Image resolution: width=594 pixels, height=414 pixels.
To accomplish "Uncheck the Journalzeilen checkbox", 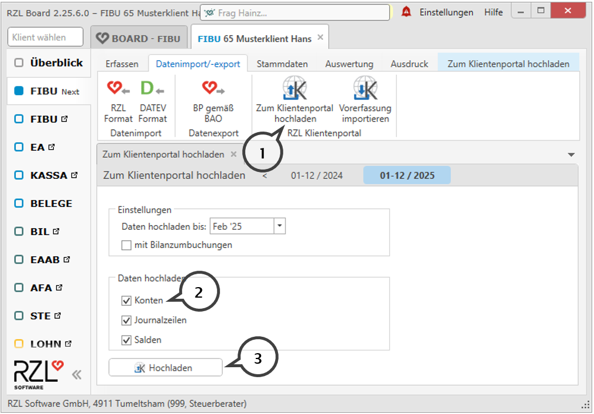I will 126,320.
